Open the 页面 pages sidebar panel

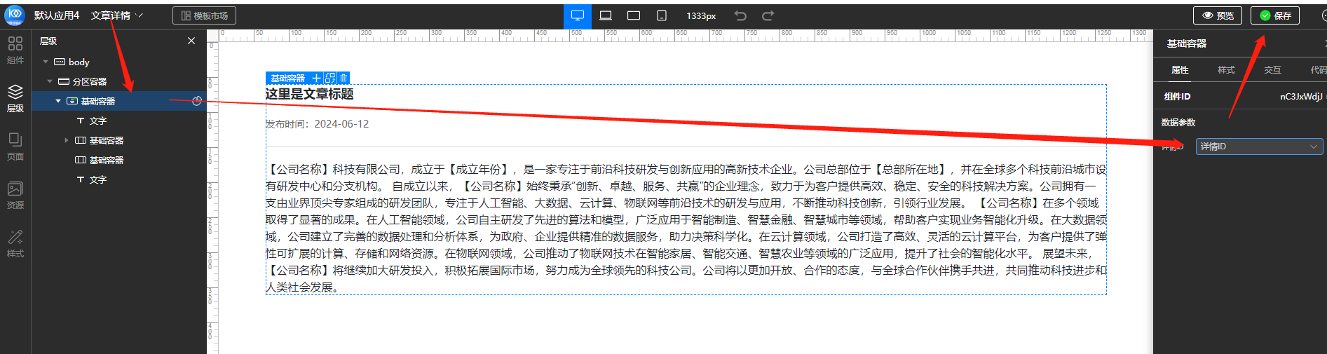coord(15,147)
